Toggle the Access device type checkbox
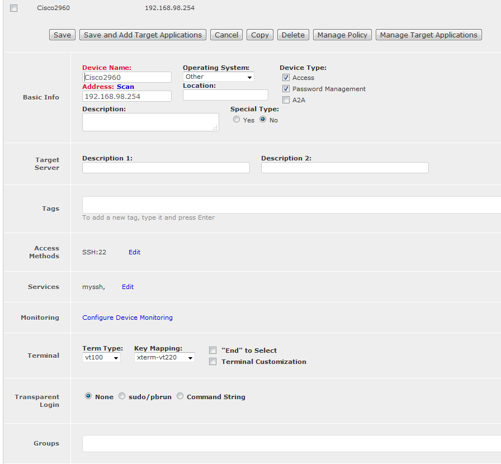This screenshot has height=464, width=501. (x=286, y=78)
